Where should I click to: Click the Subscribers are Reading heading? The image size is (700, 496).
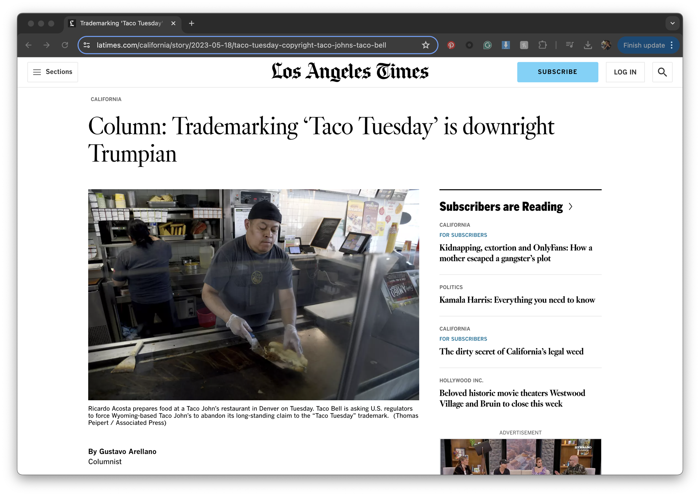(501, 207)
